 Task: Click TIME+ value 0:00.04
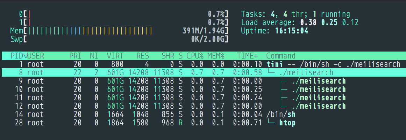(x=248, y=115)
